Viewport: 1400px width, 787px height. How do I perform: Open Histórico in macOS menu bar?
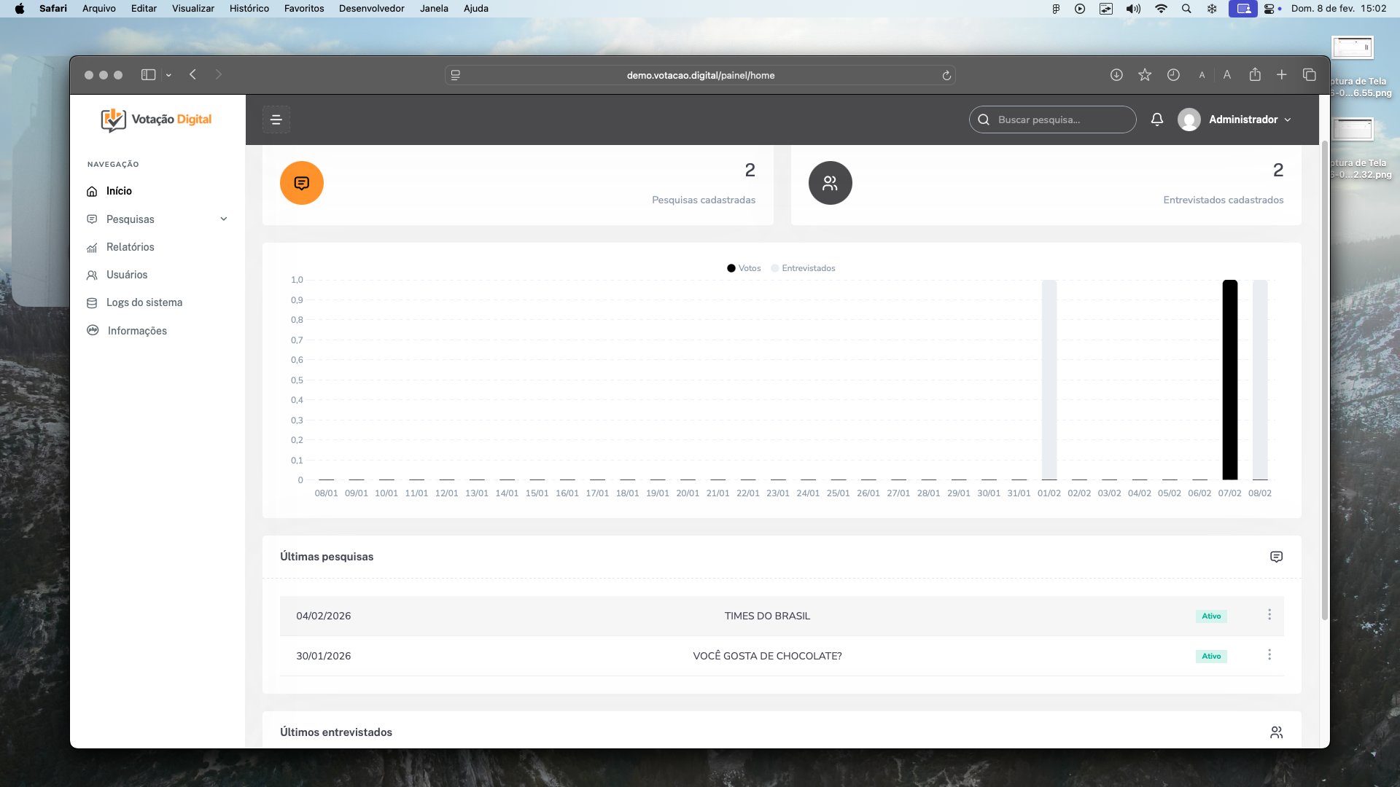(x=249, y=9)
